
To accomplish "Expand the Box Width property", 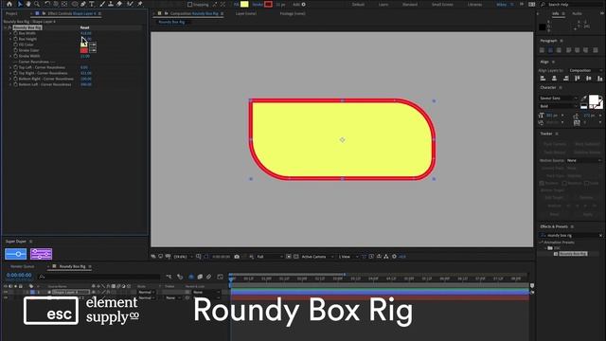I will click(x=10, y=33).
